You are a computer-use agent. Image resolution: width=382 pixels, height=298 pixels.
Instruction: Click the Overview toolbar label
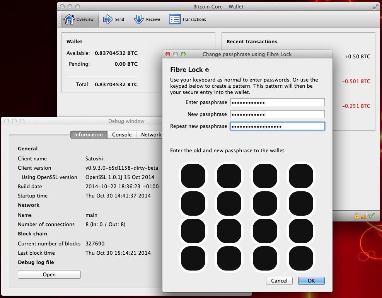coord(85,19)
